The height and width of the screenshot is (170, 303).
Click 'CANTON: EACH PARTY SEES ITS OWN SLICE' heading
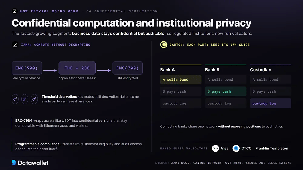[210, 45]
